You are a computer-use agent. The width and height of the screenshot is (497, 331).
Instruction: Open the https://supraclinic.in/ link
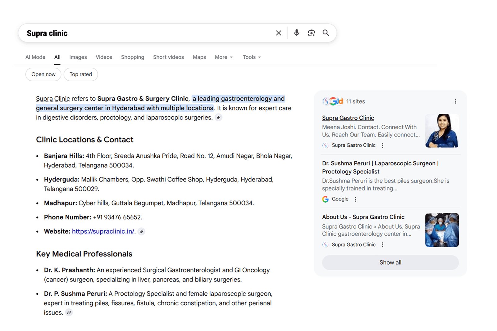click(x=103, y=231)
